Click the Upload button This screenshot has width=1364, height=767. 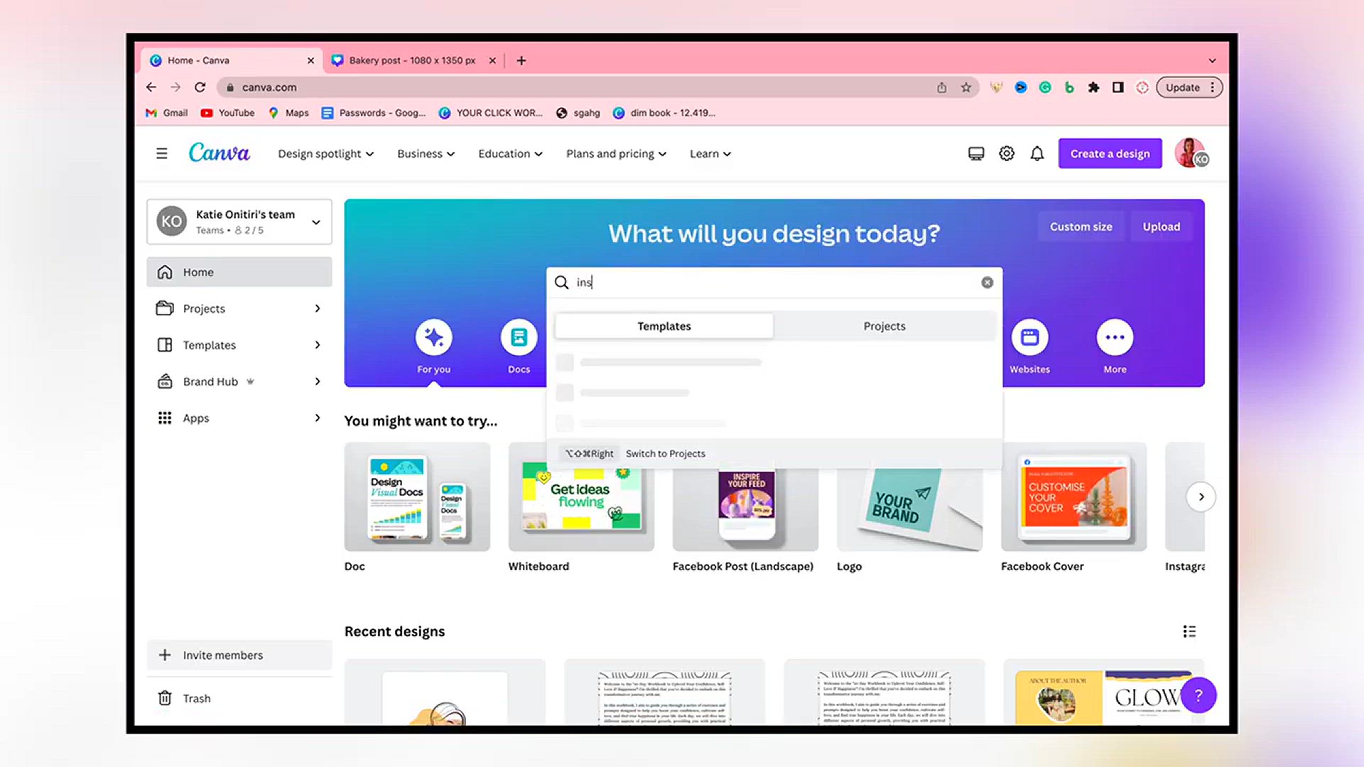click(x=1161, y=227)
